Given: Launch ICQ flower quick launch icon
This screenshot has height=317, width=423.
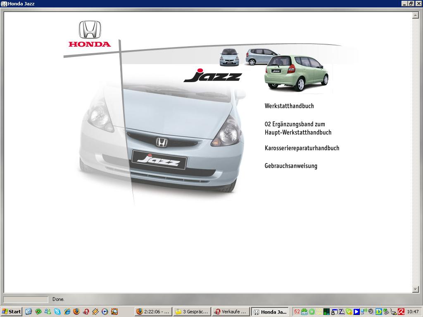Looking at the screenshot, I should 38,312.
